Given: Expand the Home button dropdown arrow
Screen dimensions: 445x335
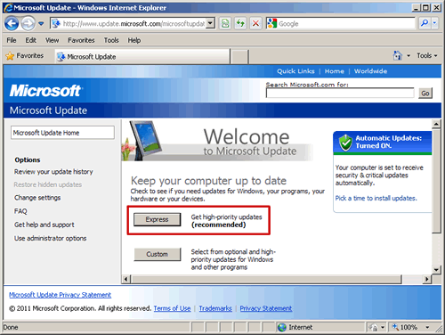Looking at the screenshot, I should click(x=409, y=56).
